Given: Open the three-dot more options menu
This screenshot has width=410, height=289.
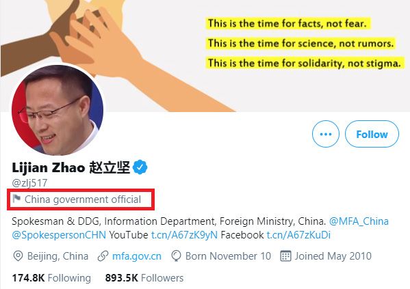Looking at the screenshot, I should coord(326,134).
